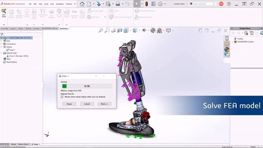Open the Hide/Show Items eye icon
Image resolution: width=263 pixels, height=148 pixels.
[x=144, y=30]
